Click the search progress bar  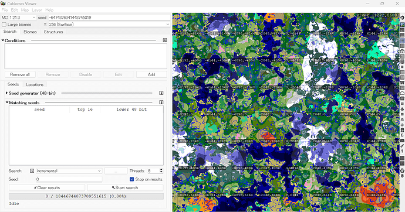(86, 196)
